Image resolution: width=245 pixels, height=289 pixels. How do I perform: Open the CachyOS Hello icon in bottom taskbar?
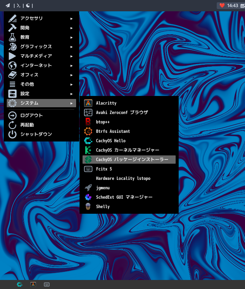(x=20, y=284)
